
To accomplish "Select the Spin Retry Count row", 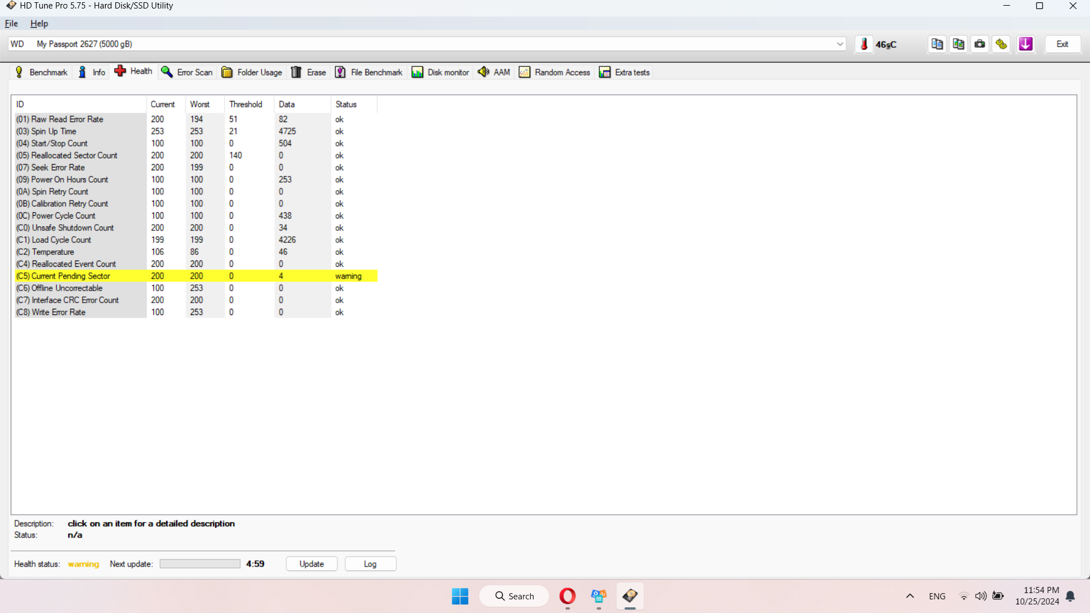I will [x=196, y=192].
